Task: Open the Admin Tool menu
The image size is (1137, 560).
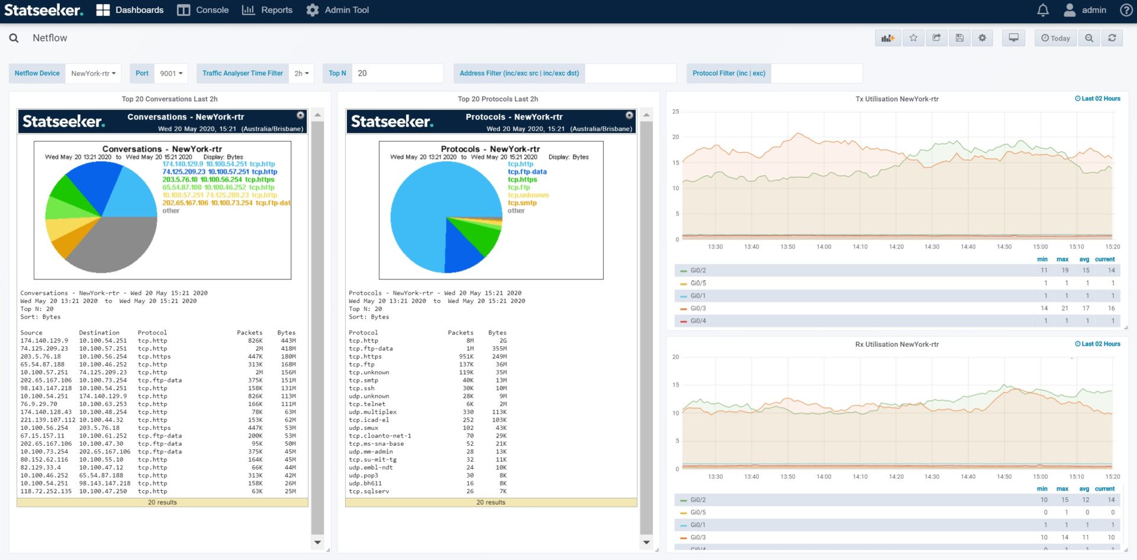Action: [x=337, y=10]
